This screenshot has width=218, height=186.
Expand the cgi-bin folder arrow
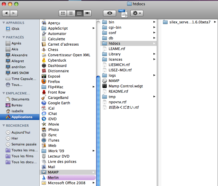pyautogui.click(x=154, y=27)
